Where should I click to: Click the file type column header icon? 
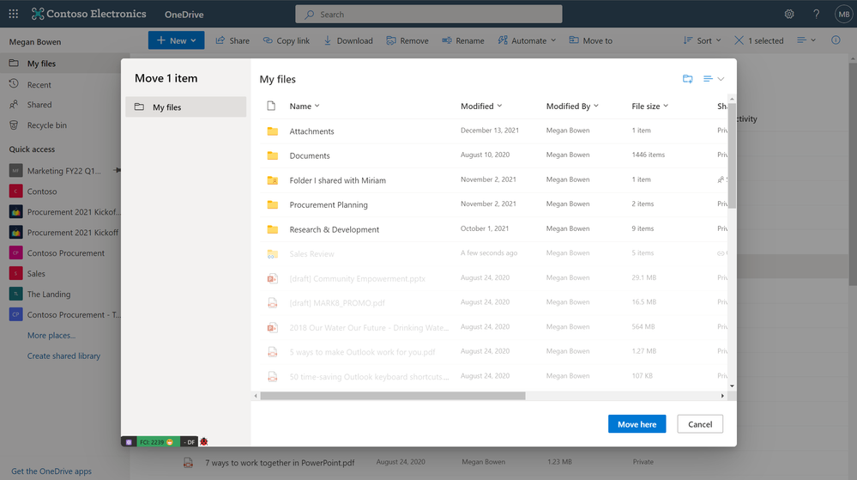click(x=271, y=106)
